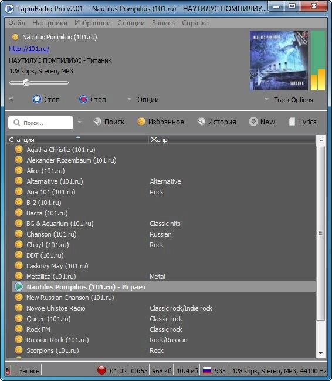Open the Поиск tab

click(109, 122)
